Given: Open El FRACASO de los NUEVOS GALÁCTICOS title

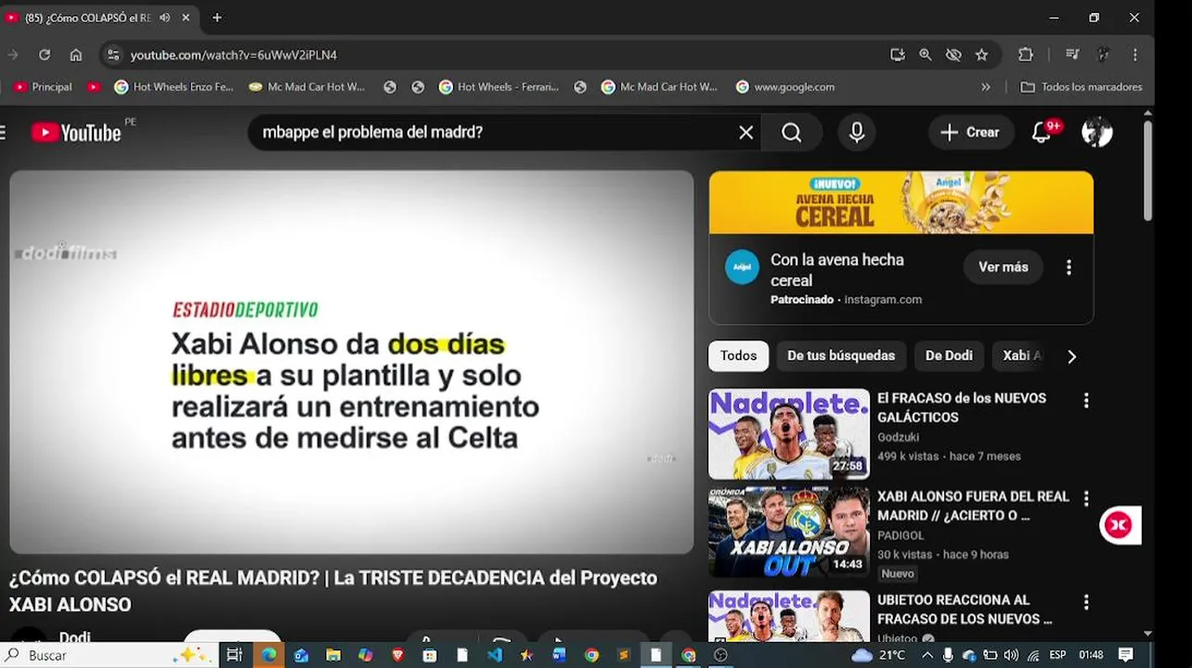Looking at the screenshot, I should tap(962, 407).
